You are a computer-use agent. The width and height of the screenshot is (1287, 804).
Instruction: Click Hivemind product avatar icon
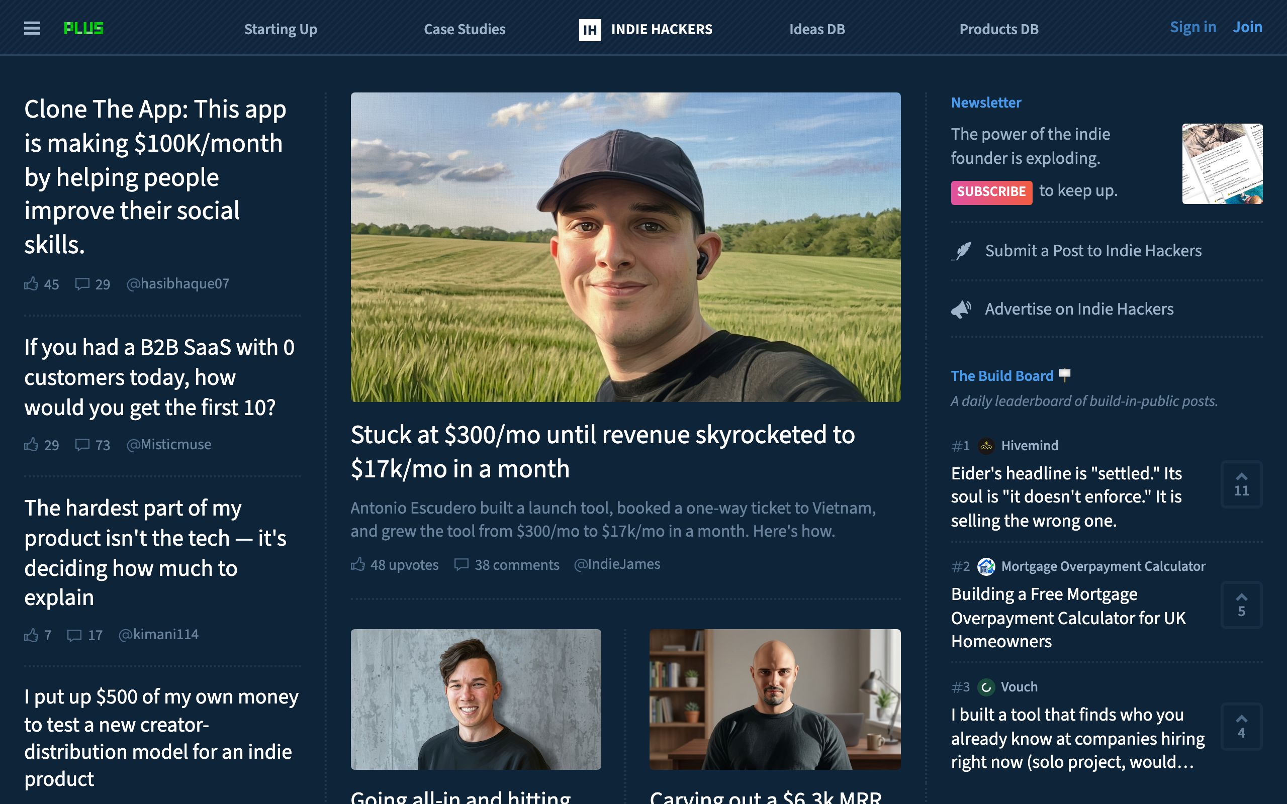tap(986, 446)
